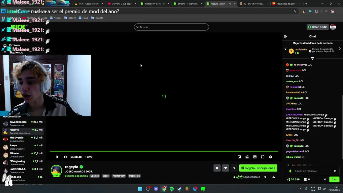The height and width of the screenshot is (193, 343).
Task: Open MrStivenTc recommended channel
Action: click(23, 139)
